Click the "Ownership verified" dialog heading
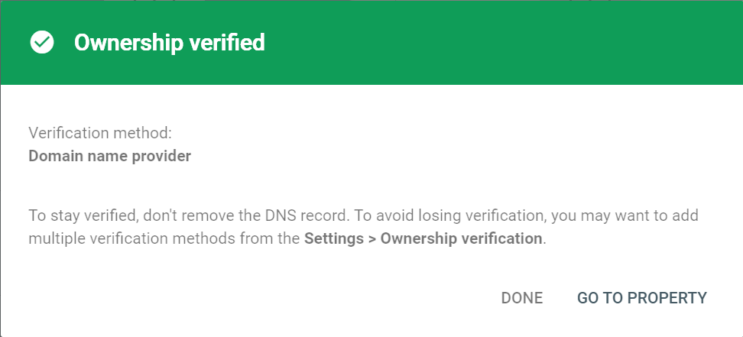This screenshot has width=743, height=337. pos(169,43)
